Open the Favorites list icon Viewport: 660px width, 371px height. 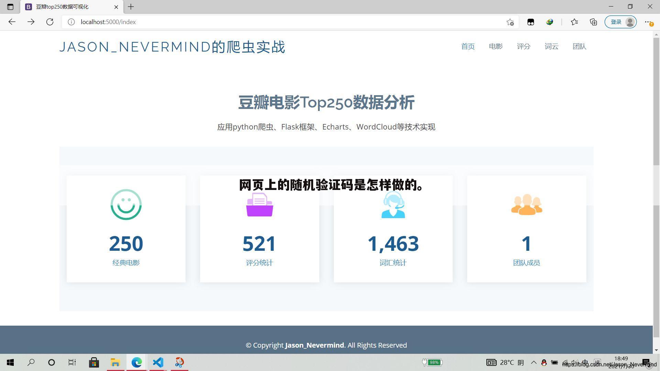(574, 22)
